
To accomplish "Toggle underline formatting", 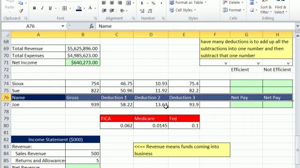I will click(x=50, y=8).
